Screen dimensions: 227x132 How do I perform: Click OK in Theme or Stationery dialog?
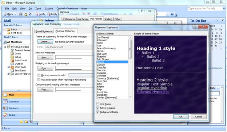pyautogui.click(x=181, y=116)
